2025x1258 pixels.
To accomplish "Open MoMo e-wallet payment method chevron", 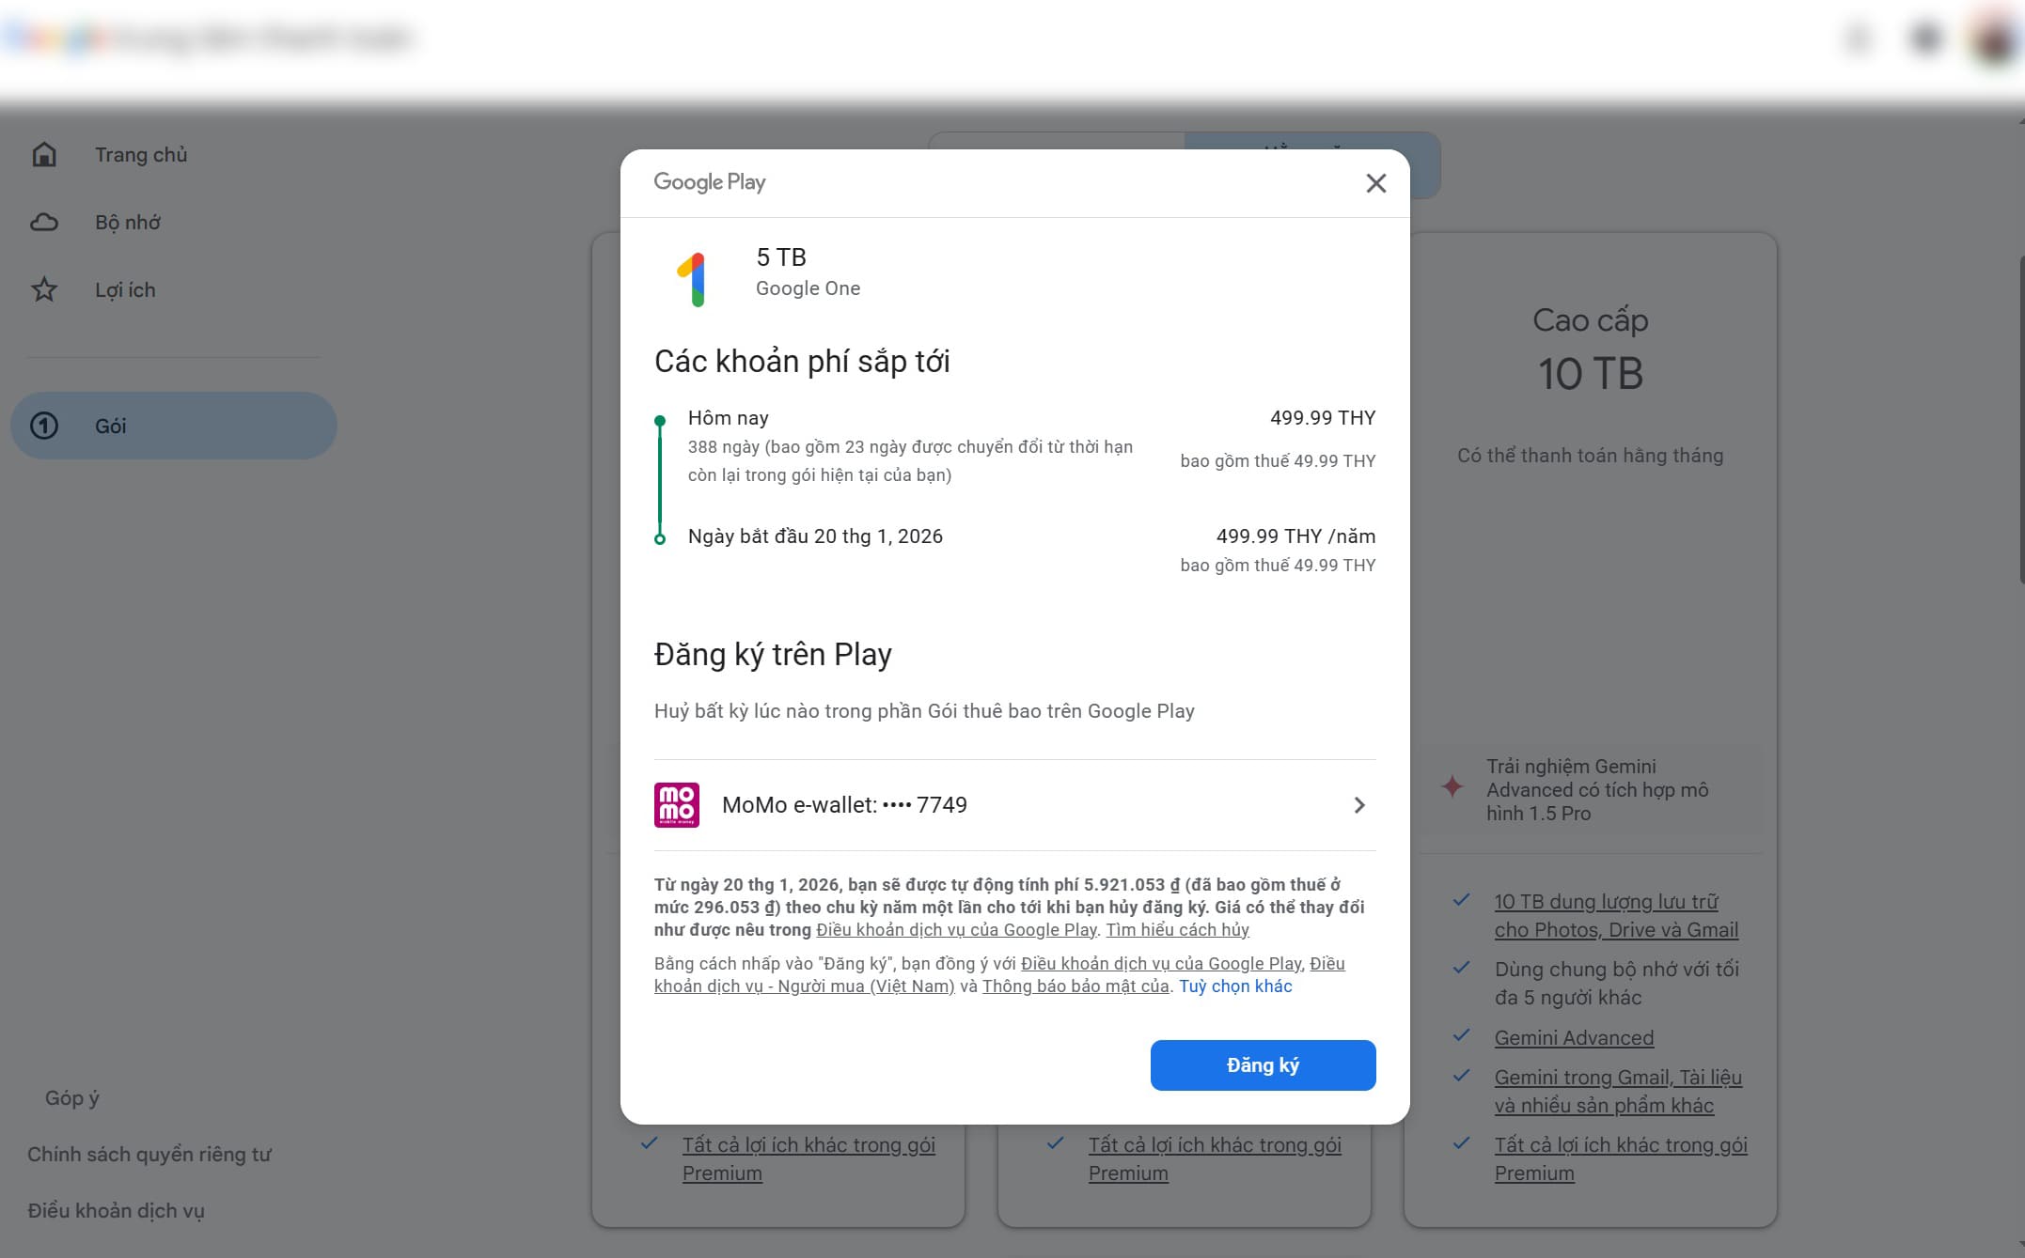I will pyautogui.click(x=1359, y=805).
